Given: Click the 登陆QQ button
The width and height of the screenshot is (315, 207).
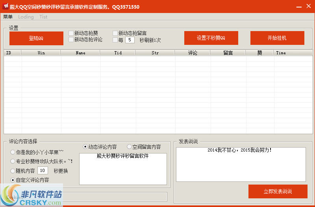Looking at the screenshot, I should 36,38.
